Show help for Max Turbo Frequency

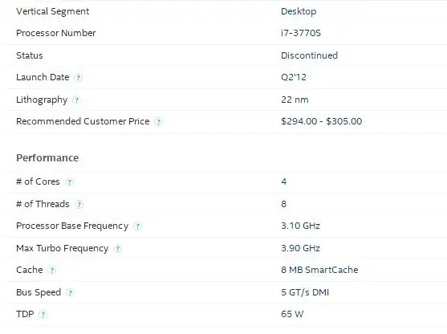(118, 249)
